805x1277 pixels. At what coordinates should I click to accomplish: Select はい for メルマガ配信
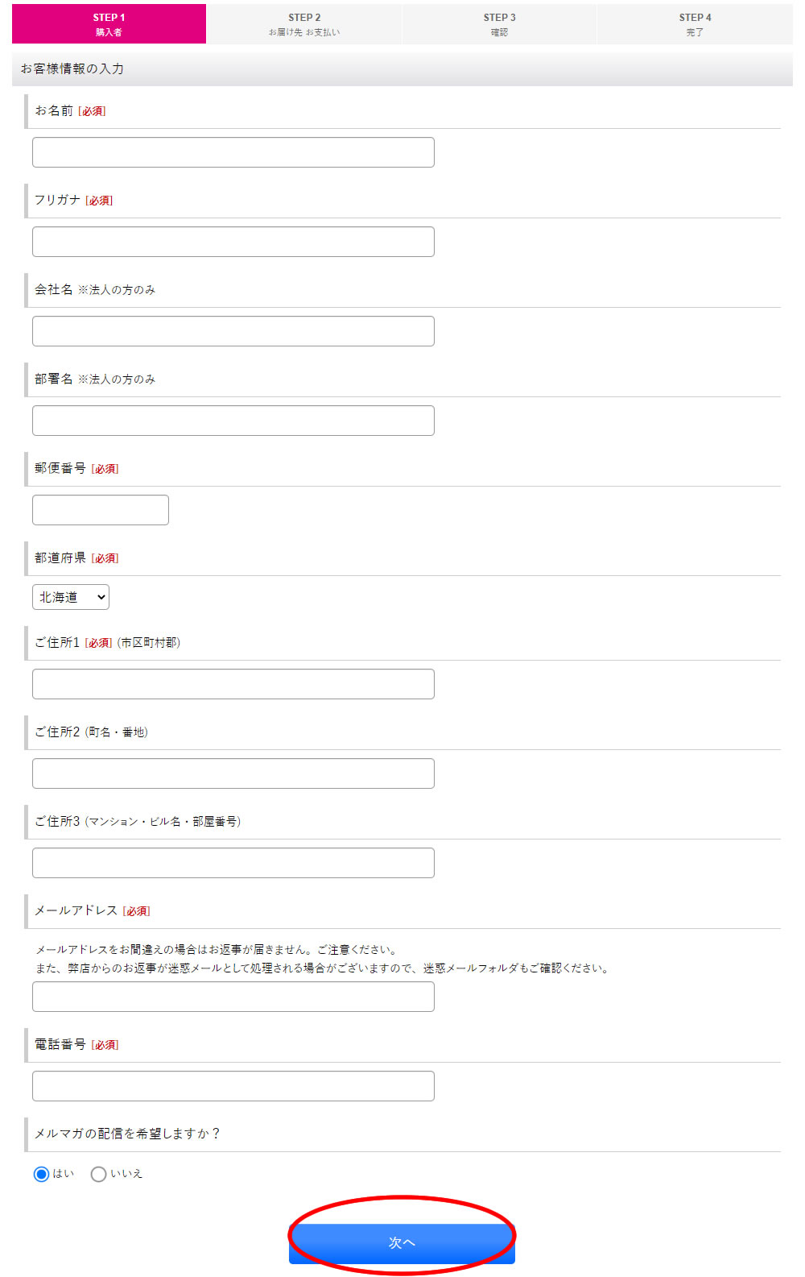point(39,1175)
